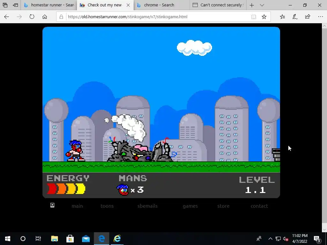The image size is (327, 245).
Task: Toggle reading view icon
Action: click(254, 17)
